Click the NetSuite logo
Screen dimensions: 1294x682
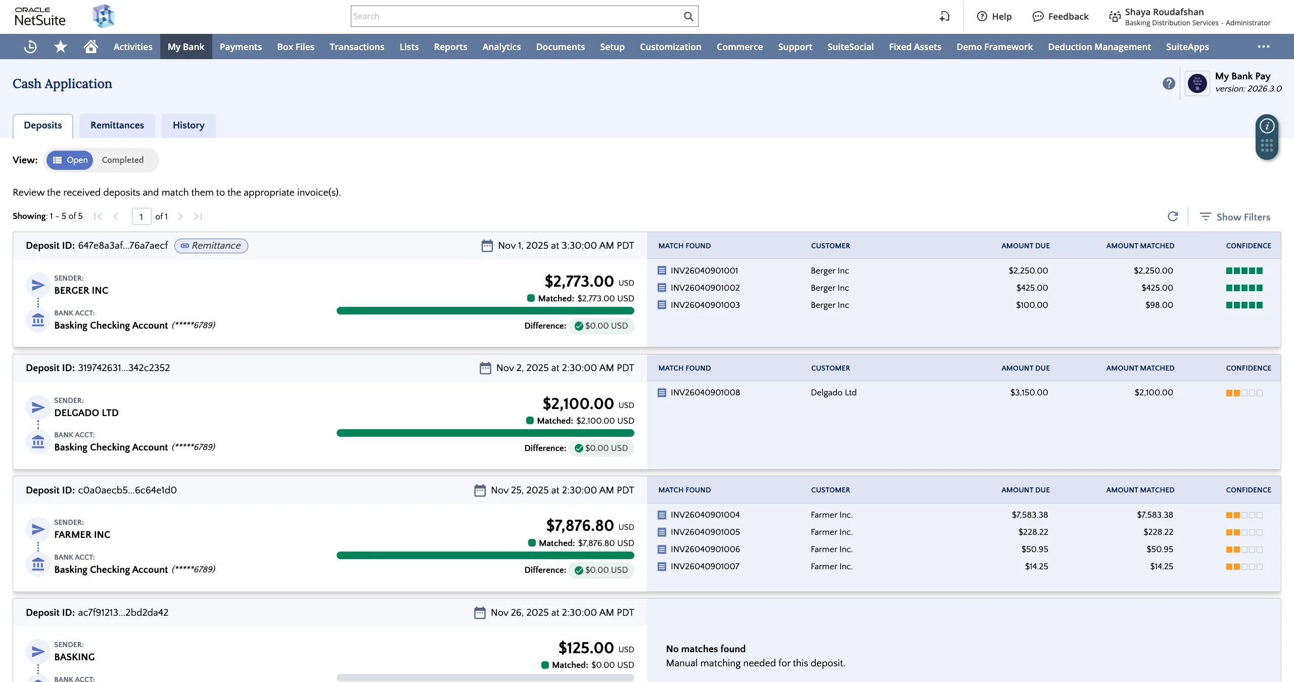coord(40,17)
